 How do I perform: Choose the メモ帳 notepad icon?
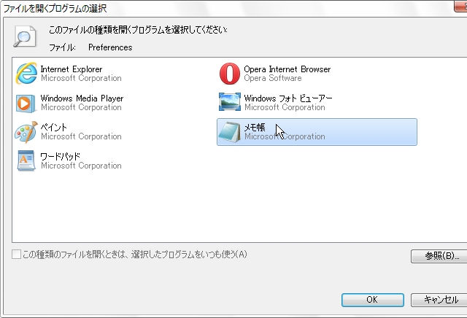click(229, 132)
